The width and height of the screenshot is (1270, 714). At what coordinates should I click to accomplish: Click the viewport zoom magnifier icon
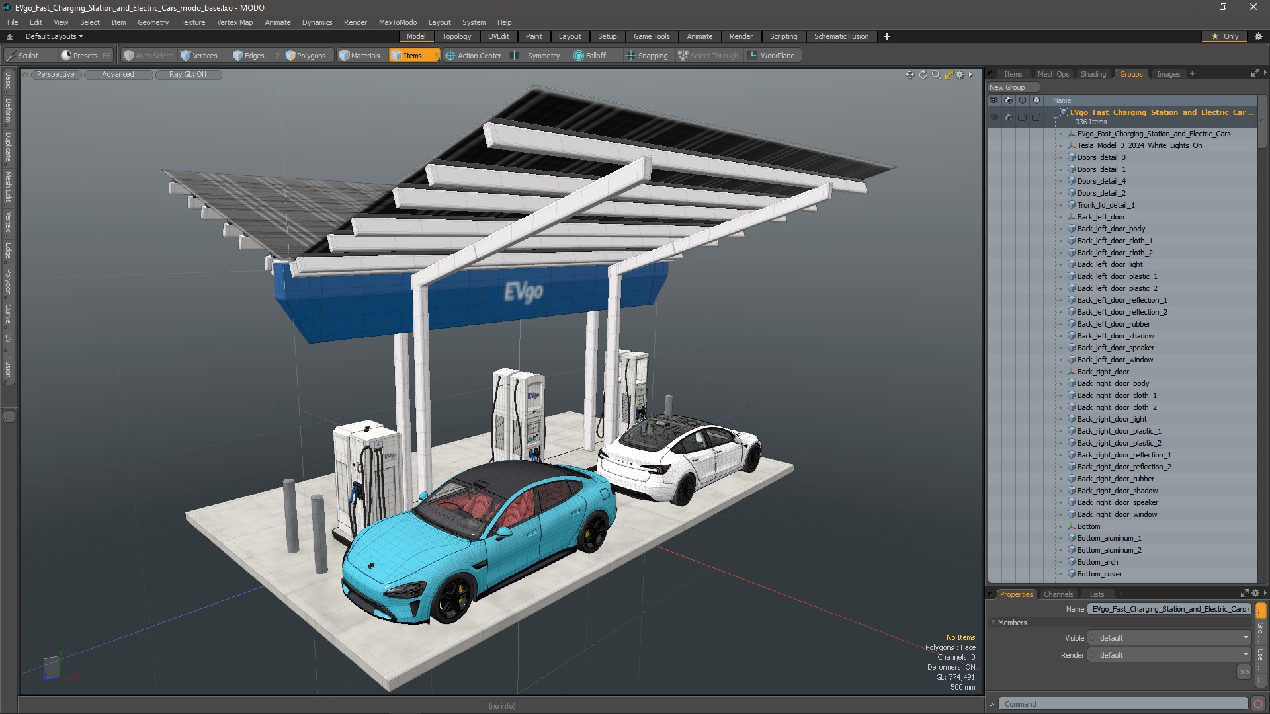click(x=936, y=75)
